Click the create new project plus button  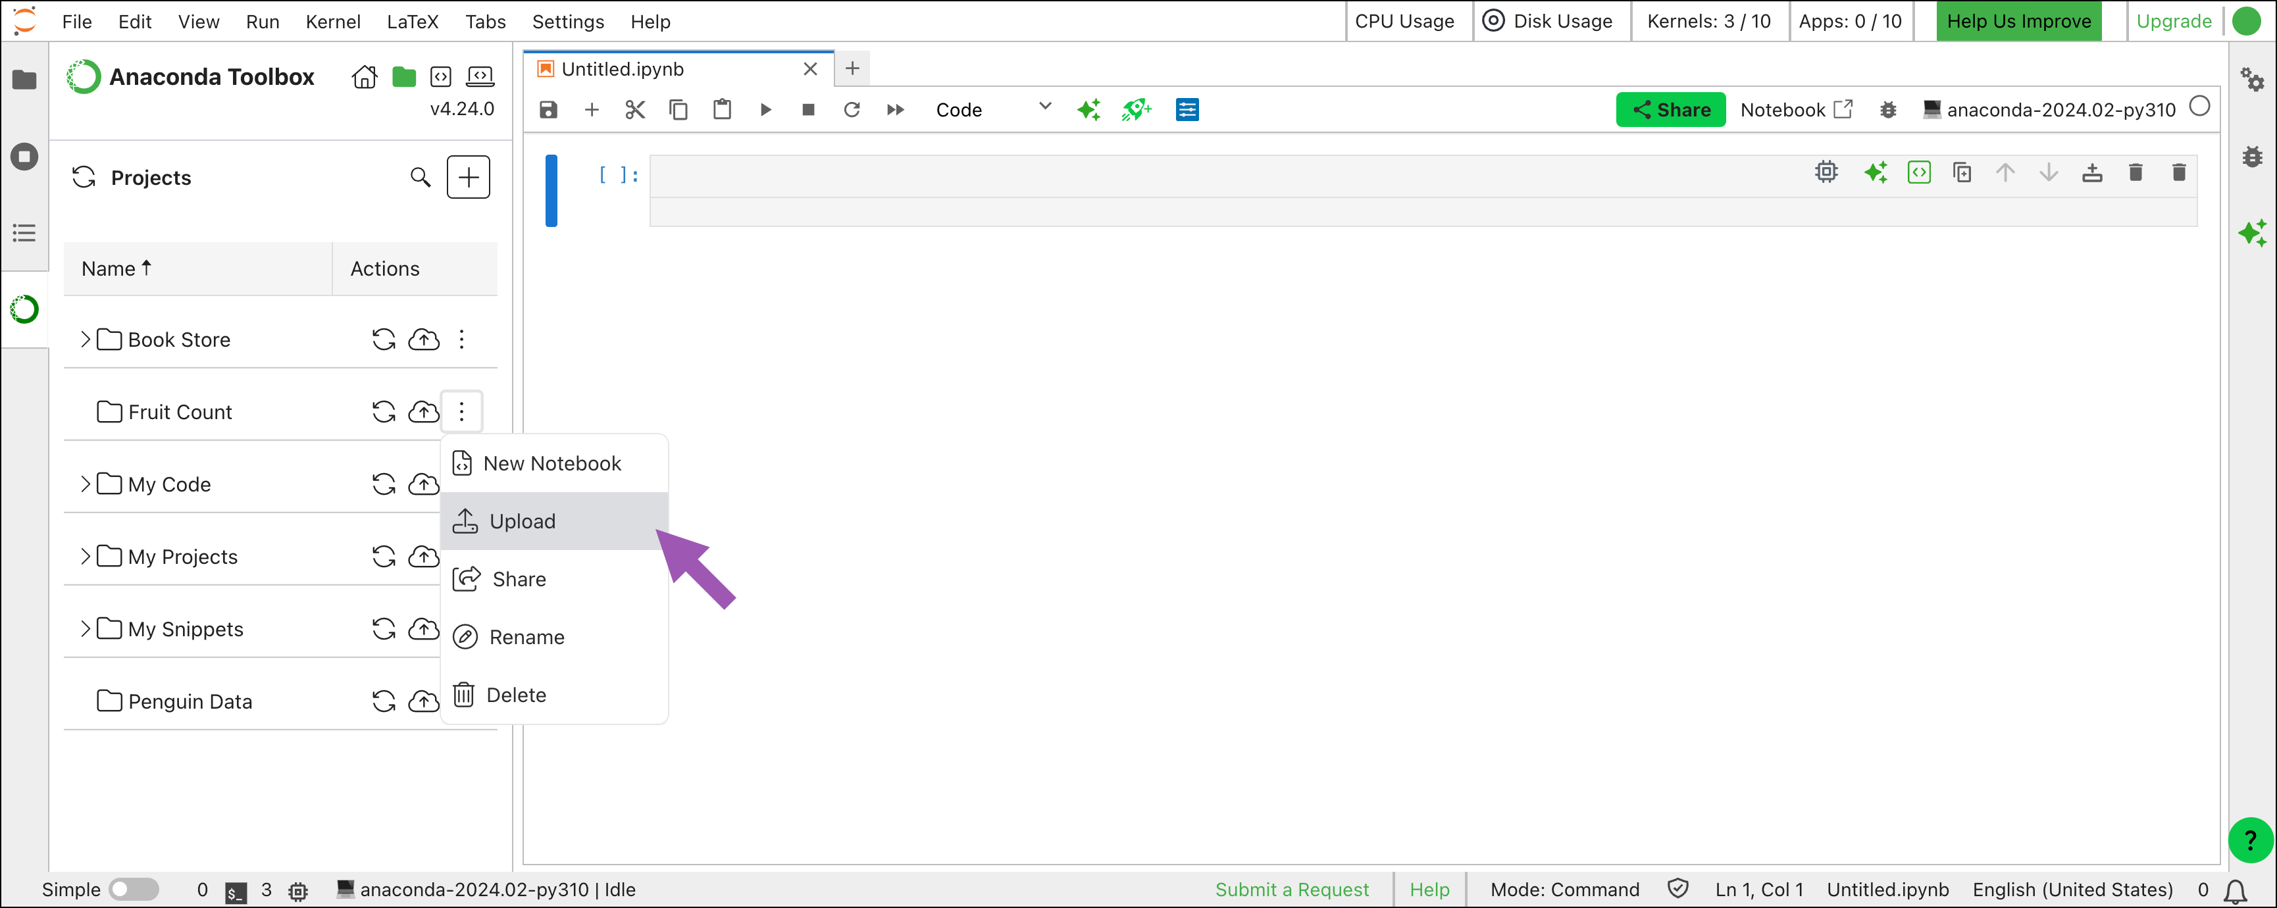pos(469,178)
